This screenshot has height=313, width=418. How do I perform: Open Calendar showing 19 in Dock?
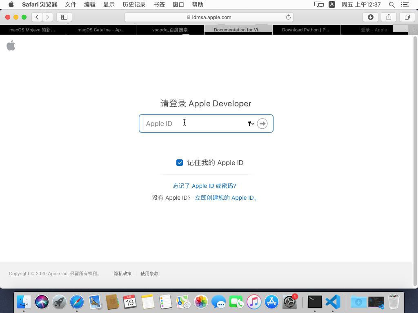pos(130,302)
